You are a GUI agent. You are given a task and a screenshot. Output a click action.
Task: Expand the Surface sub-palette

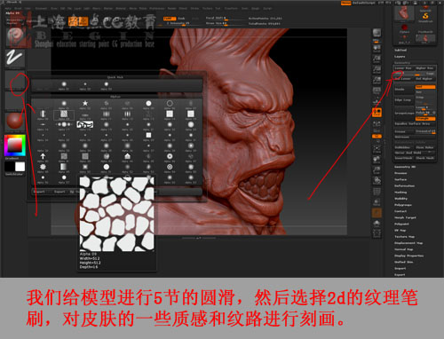[x=400, y=179]
